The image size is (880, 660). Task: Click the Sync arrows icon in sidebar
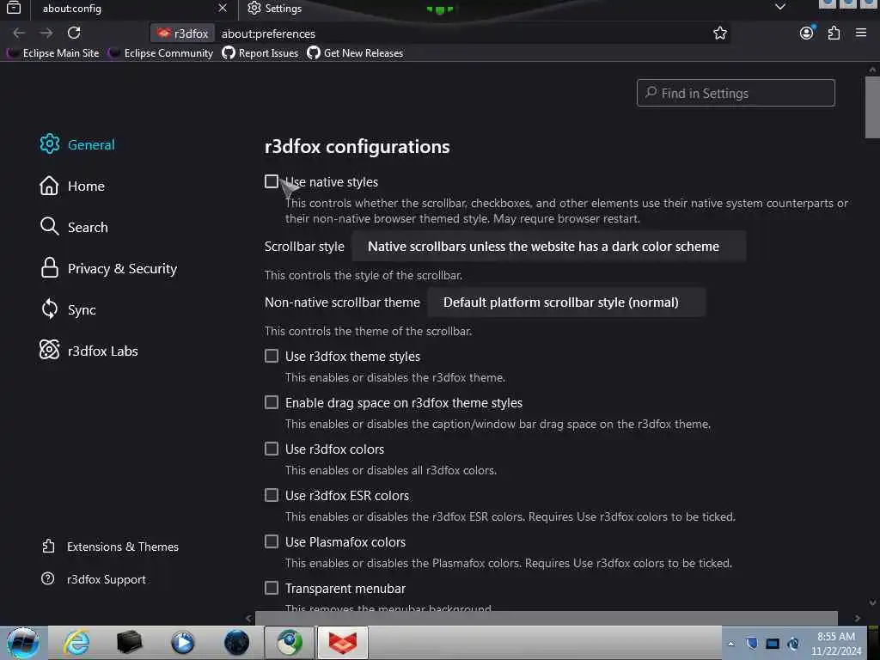(x=49, y=309)
